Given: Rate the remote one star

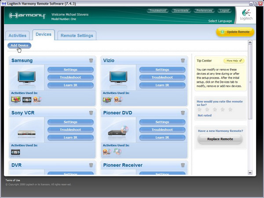Looking at the screenshot, I should coord(199,110).
